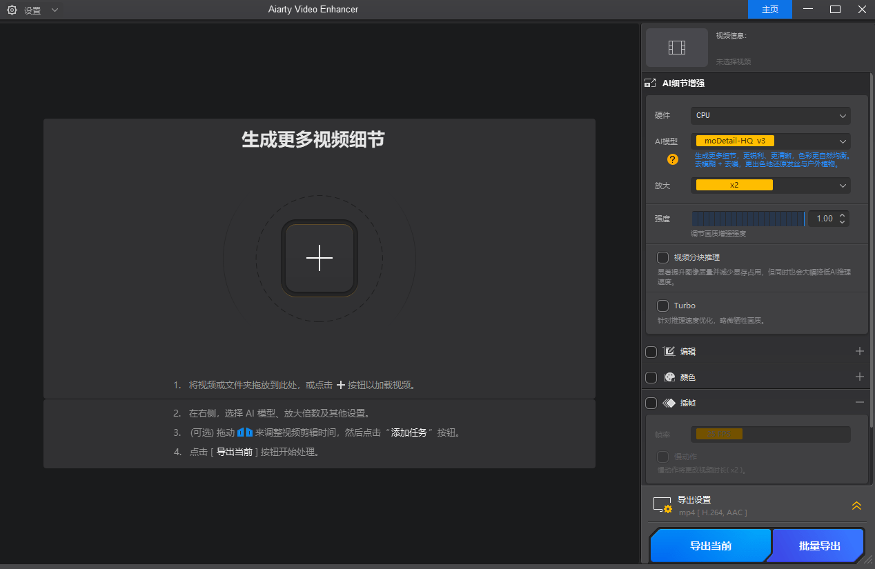
Task: Click the 批量导出 batch export button
Action: point(818,545)
